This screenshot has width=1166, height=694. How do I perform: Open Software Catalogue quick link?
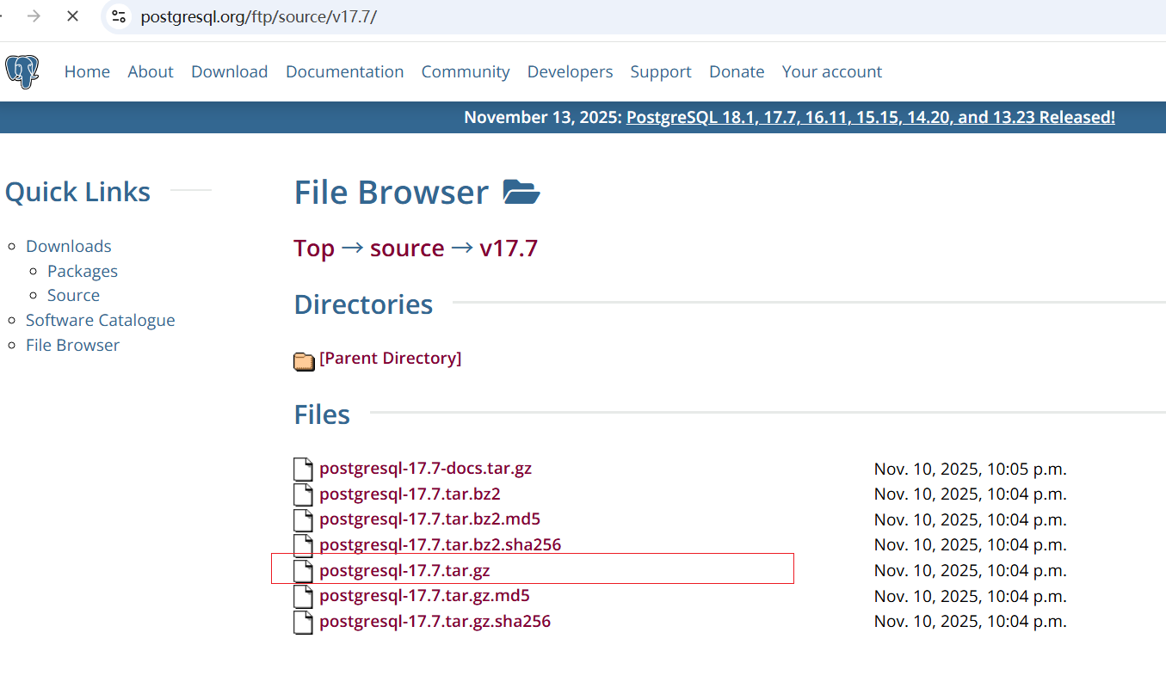coord(101,320)
